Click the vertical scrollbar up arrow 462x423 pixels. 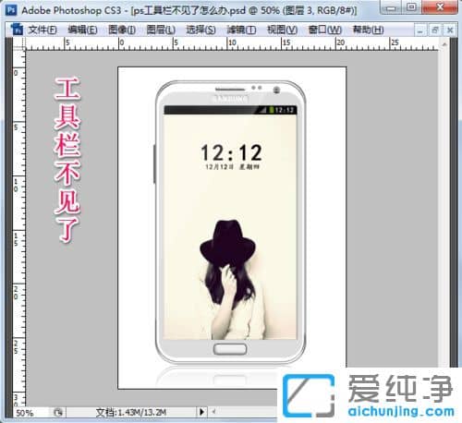point(444,44)
